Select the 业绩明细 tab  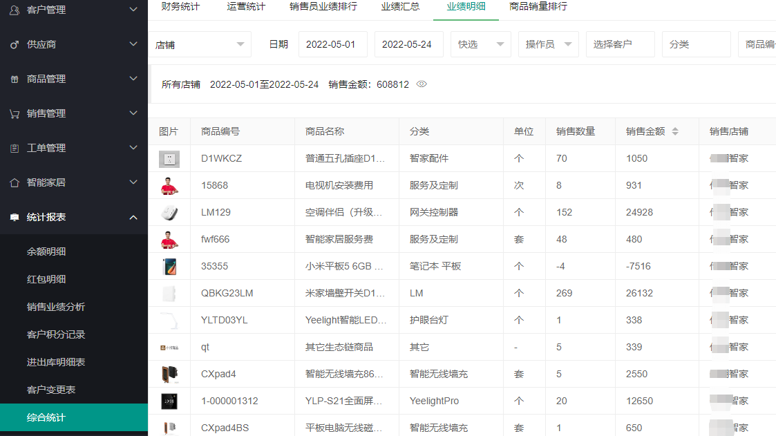pos(466,7)
